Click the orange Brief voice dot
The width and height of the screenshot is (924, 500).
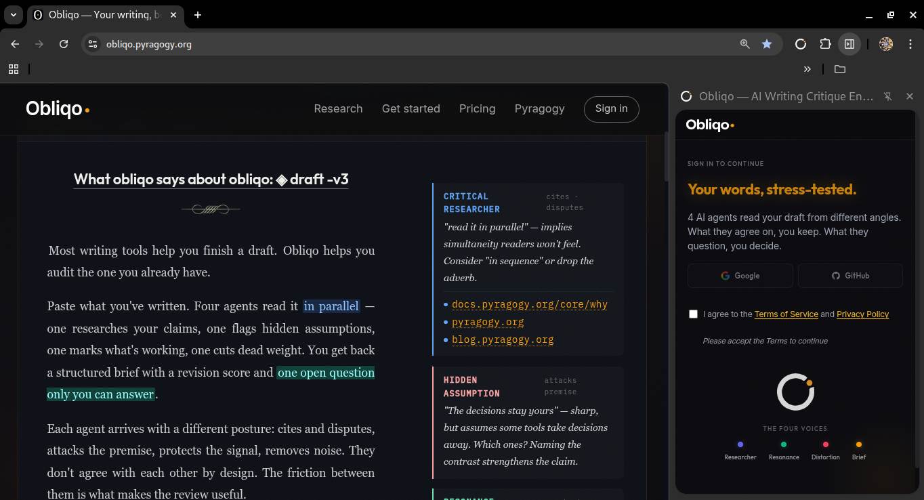859,444
